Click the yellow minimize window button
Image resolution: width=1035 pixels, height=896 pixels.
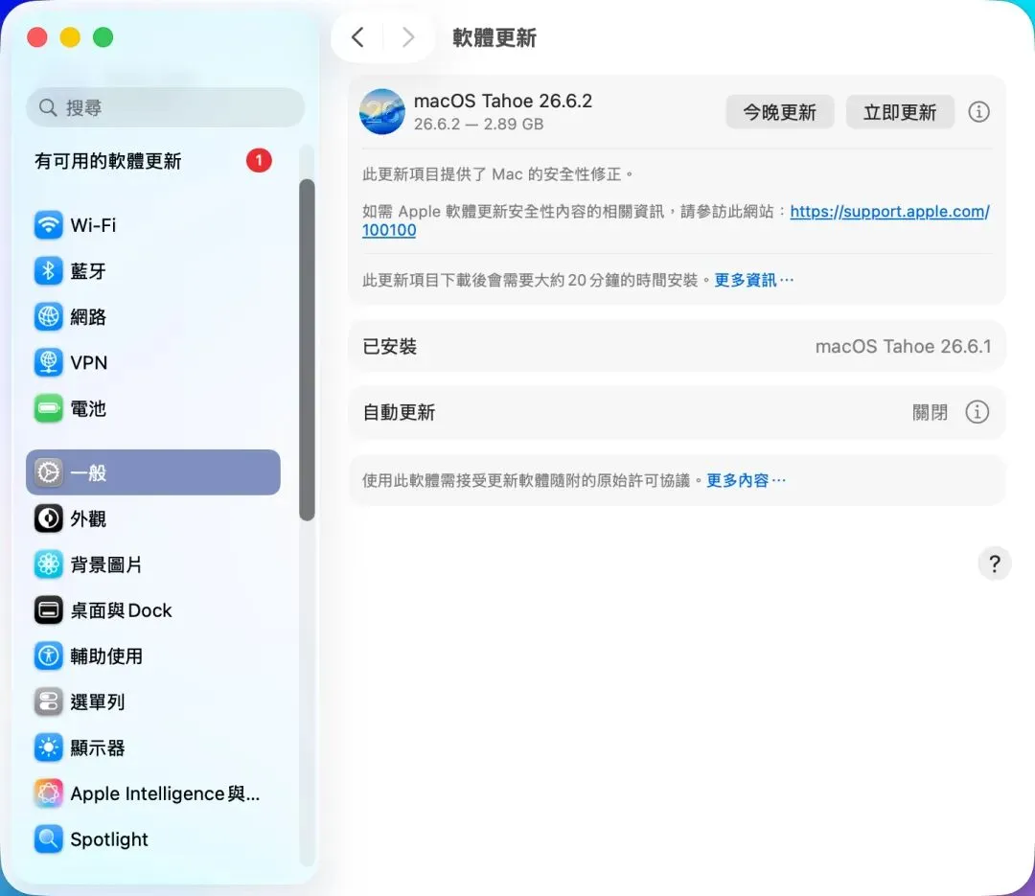70,37
